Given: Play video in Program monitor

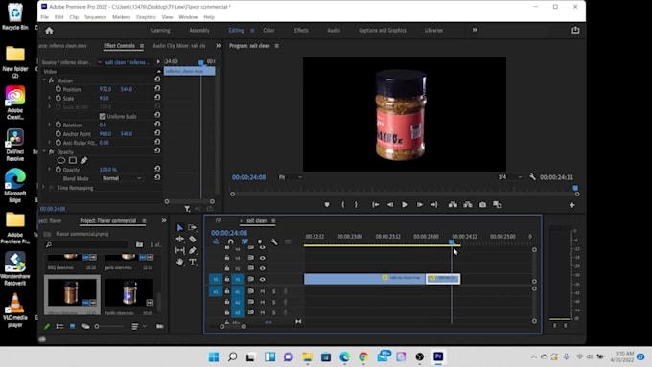Looking at the screenshot, I should [x=405, y=204].
